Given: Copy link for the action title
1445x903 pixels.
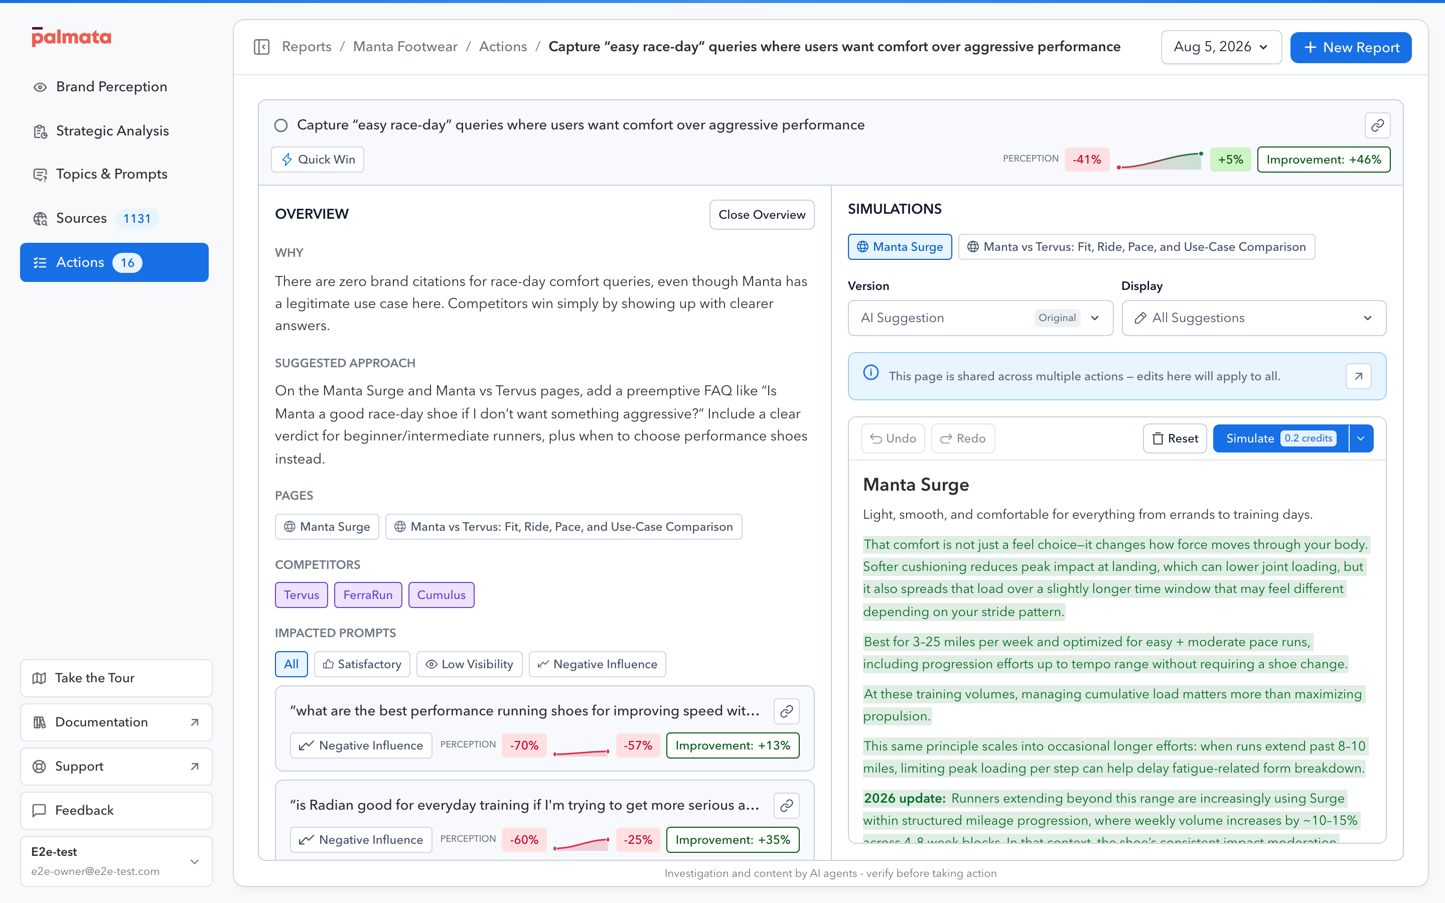Looking at the screenshot, I should pos(1378,125).
